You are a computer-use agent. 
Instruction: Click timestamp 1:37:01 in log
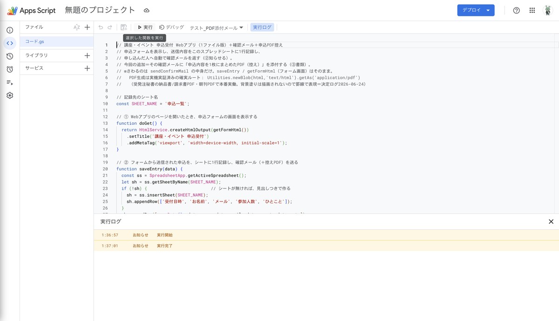pos(110,246)
